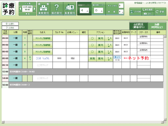This screenshot has width=168, height=126.
Task: Open the ログアウト link
Action: pos(162,3)
